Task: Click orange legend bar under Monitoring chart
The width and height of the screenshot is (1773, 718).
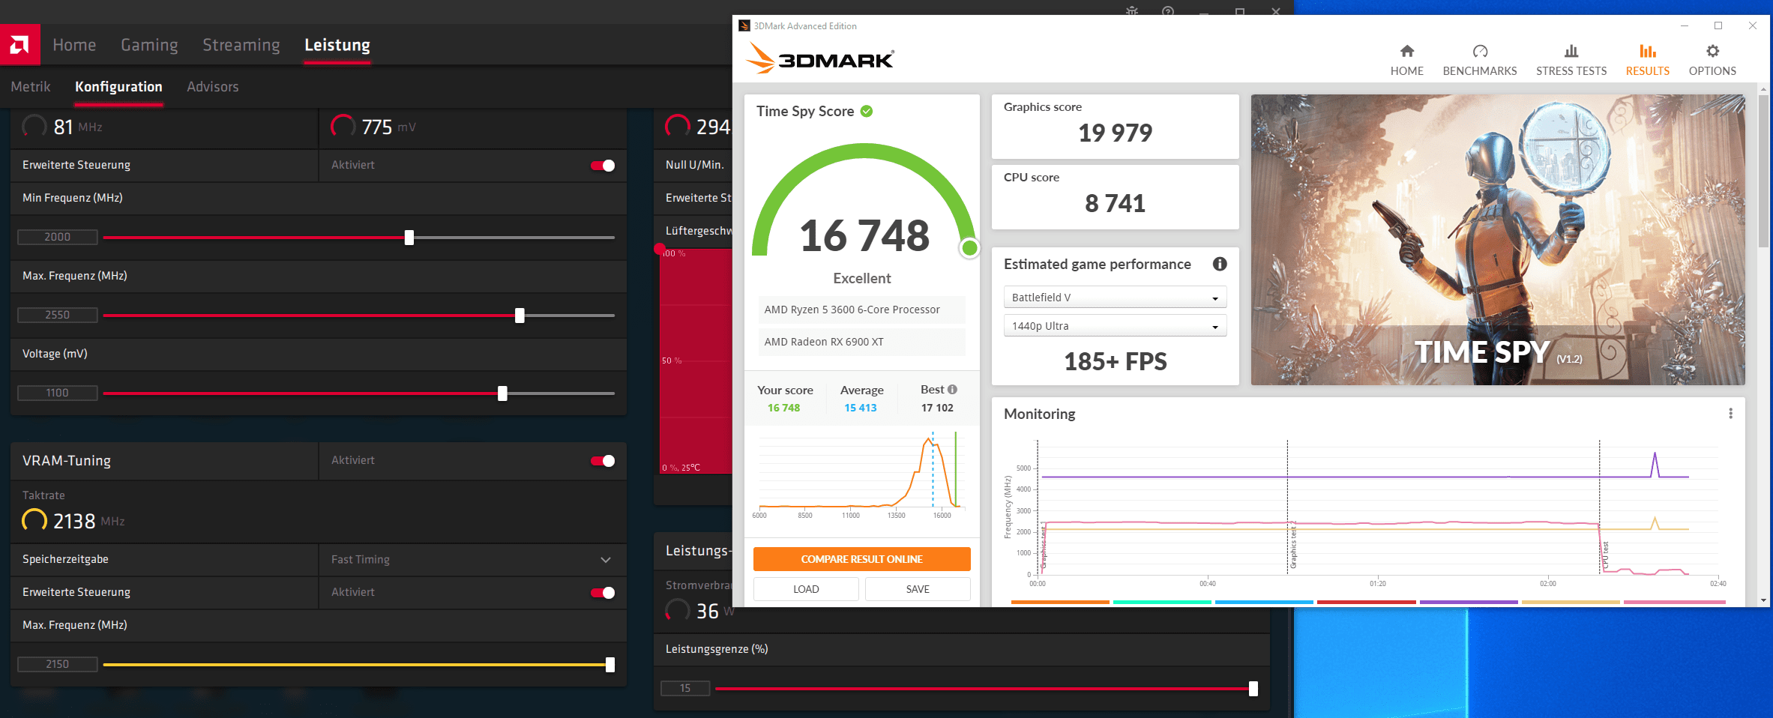Action: (x=1060, y=602)
